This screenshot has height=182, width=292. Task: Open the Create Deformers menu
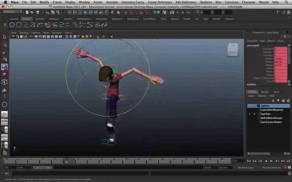click(160, 2)
